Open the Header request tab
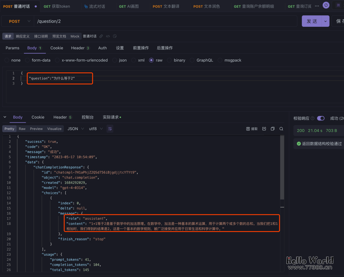344x277 pixels. (80, 48)
